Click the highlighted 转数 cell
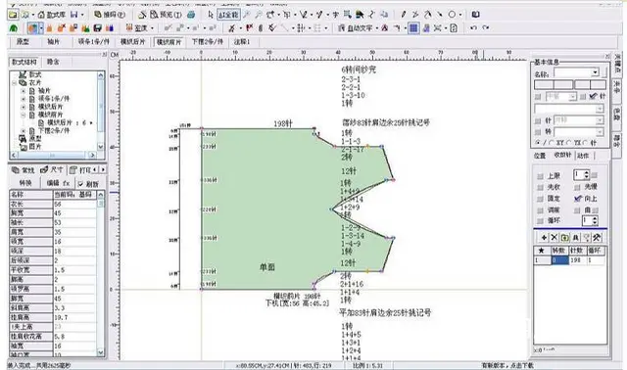The width and height of the screenshot is (627, 370). coord(559,260)
